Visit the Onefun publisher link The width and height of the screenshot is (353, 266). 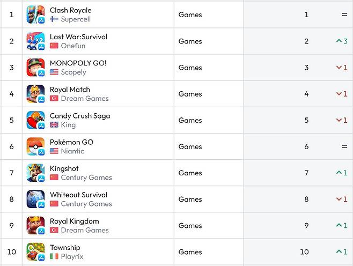click(x=73, y=46)
